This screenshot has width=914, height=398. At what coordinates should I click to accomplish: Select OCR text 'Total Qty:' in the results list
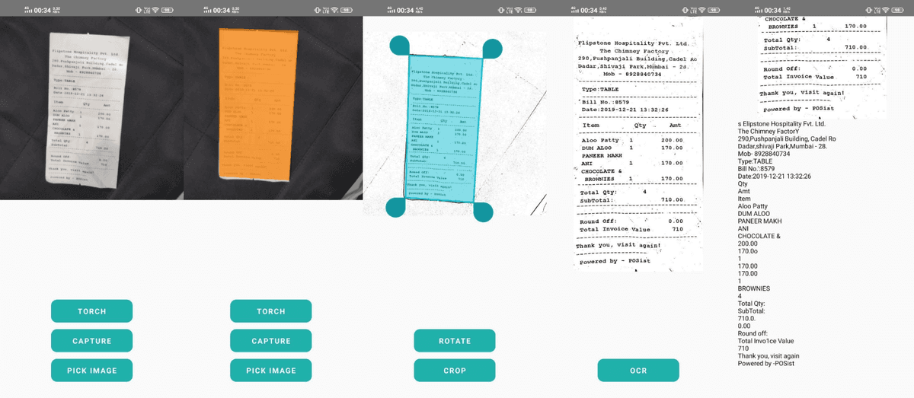[752, 304]
